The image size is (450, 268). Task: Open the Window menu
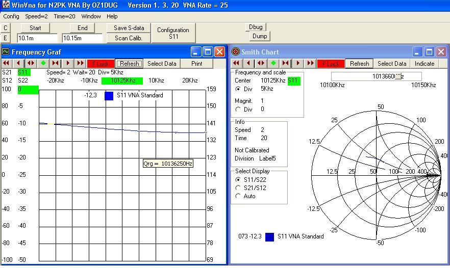point(91,16)
